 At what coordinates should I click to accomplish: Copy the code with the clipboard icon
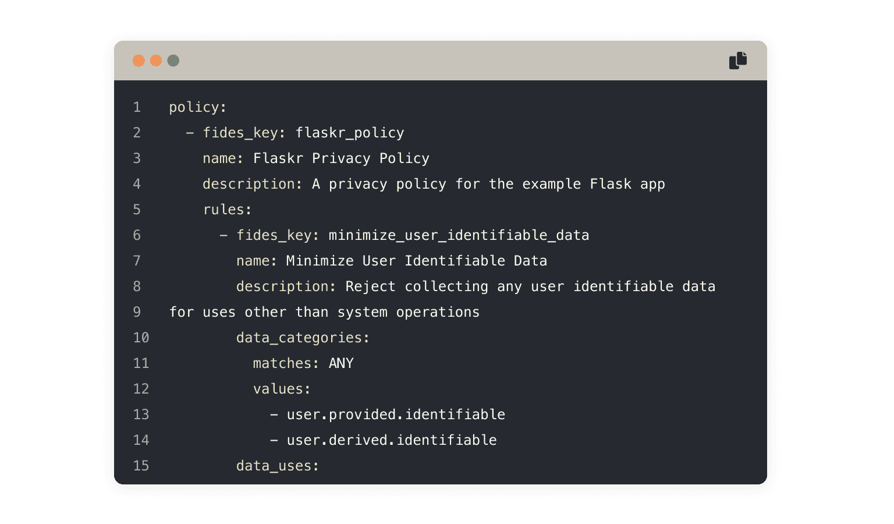(x=738, y=60)
